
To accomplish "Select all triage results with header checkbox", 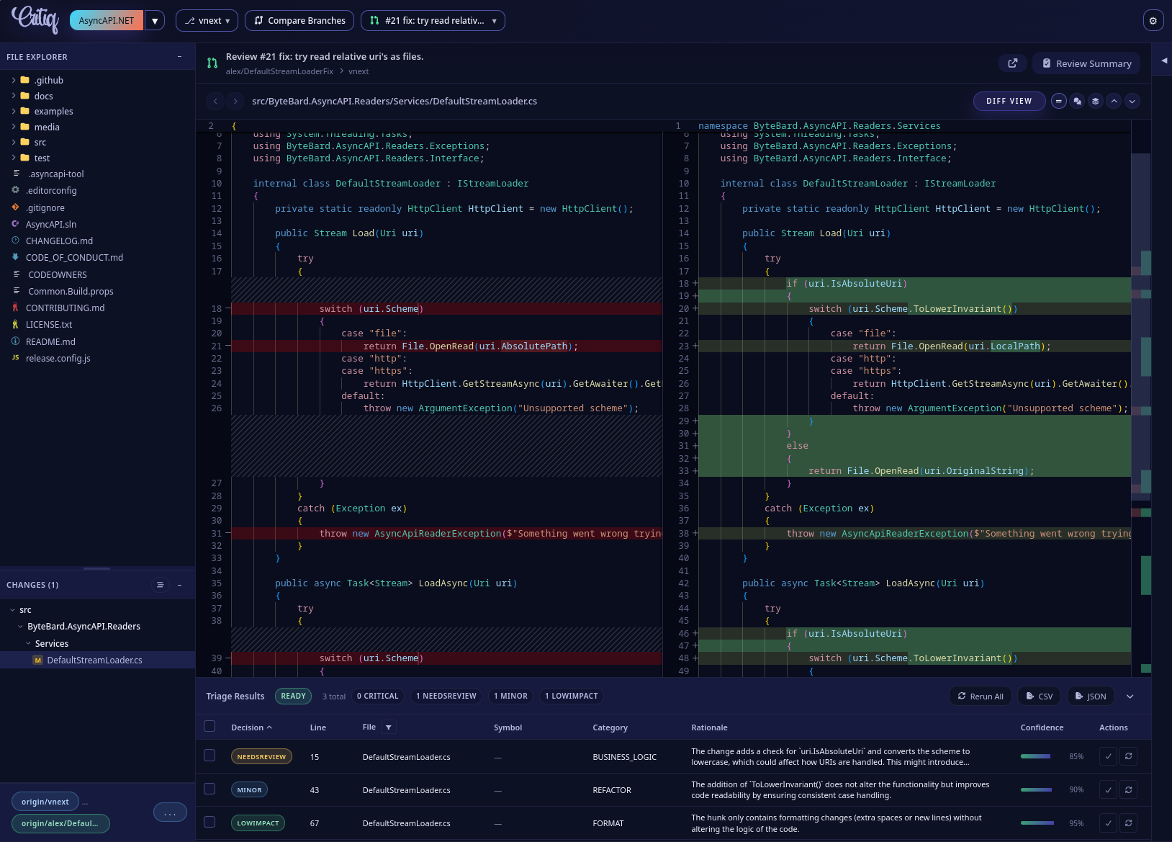I will (209, 727).
